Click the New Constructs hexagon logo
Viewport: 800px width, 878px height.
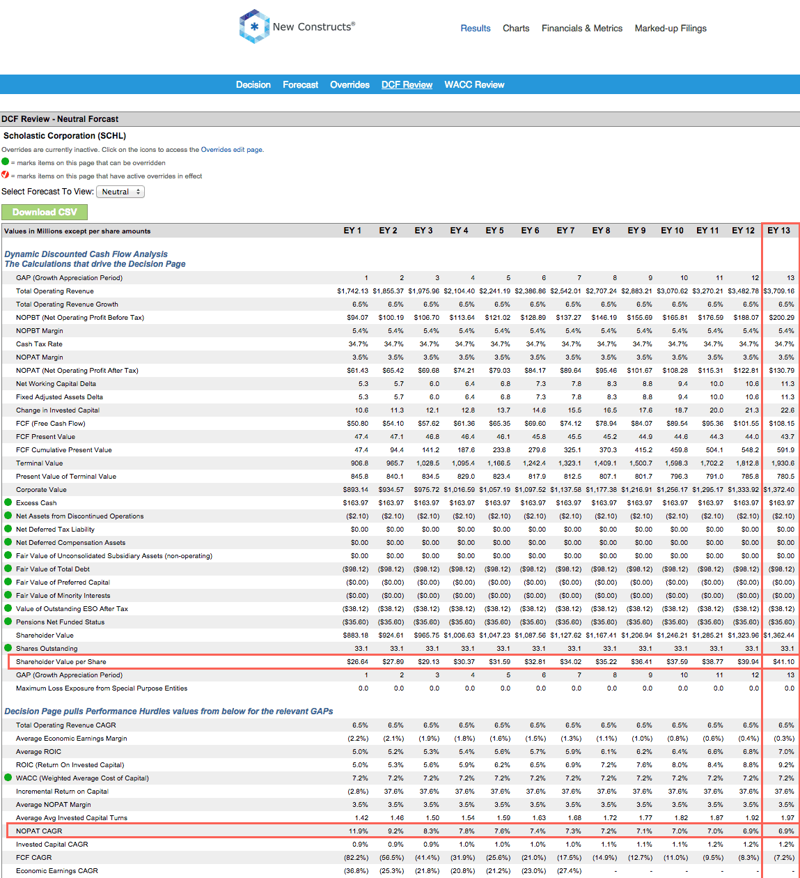tap(254, 26)
